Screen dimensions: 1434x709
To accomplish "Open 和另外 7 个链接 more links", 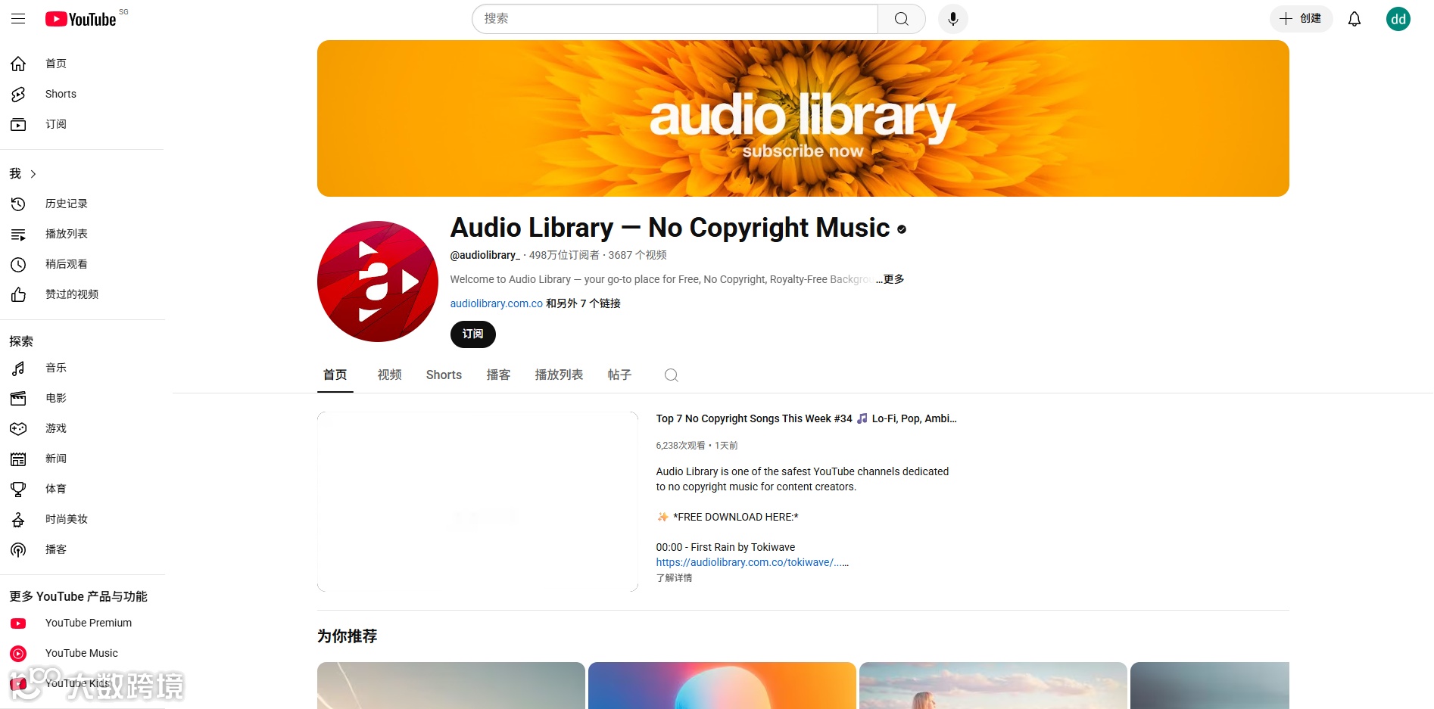I will 583,303.
